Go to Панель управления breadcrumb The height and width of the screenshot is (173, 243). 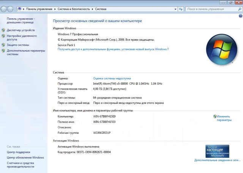point(39,9)
